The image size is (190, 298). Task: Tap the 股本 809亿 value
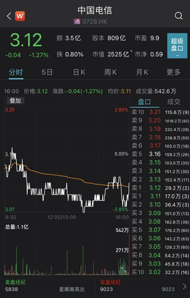click(x=109, y=38)
